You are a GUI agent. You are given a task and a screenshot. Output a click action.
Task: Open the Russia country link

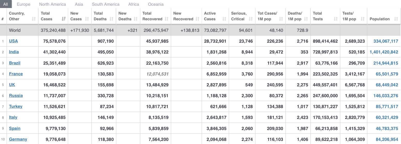pyautogui.click(x=16, y=95)
